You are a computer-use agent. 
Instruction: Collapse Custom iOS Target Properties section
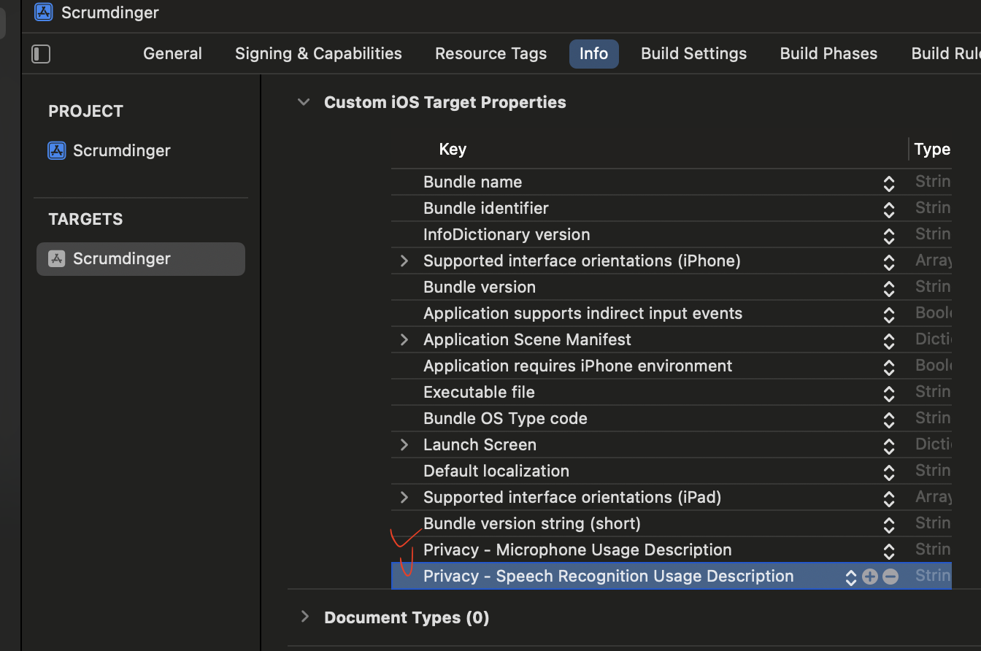pyautogui.click(x=304, y=102)
